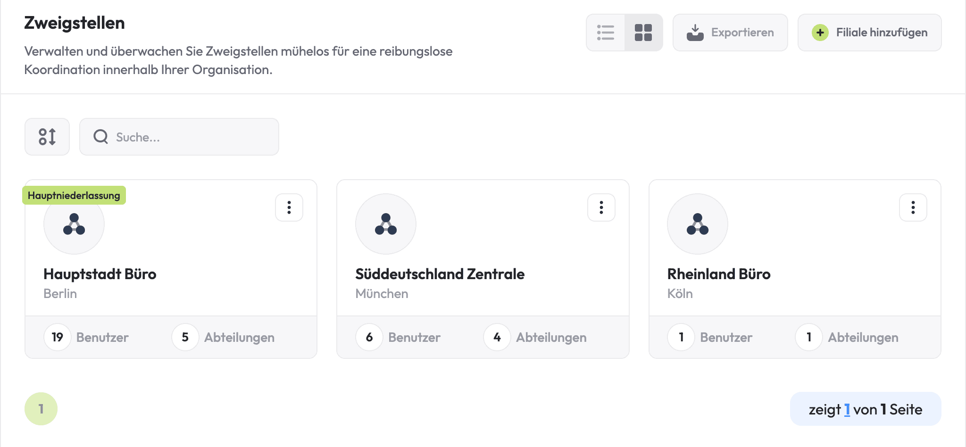Click the branch icon on Süddeutschland Zentrale card

[386, 224]
